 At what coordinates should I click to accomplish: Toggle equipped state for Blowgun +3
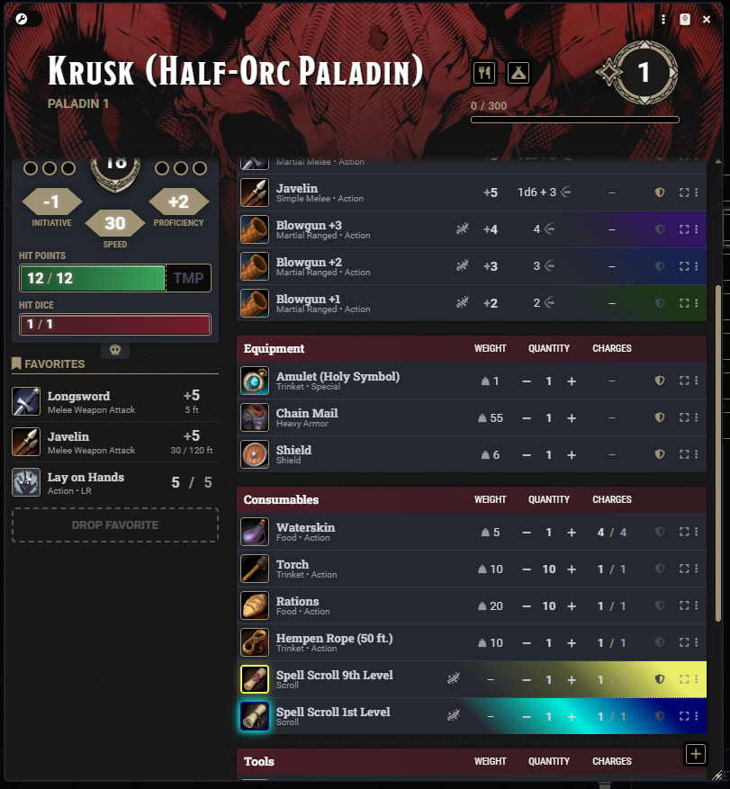[660, 229]
